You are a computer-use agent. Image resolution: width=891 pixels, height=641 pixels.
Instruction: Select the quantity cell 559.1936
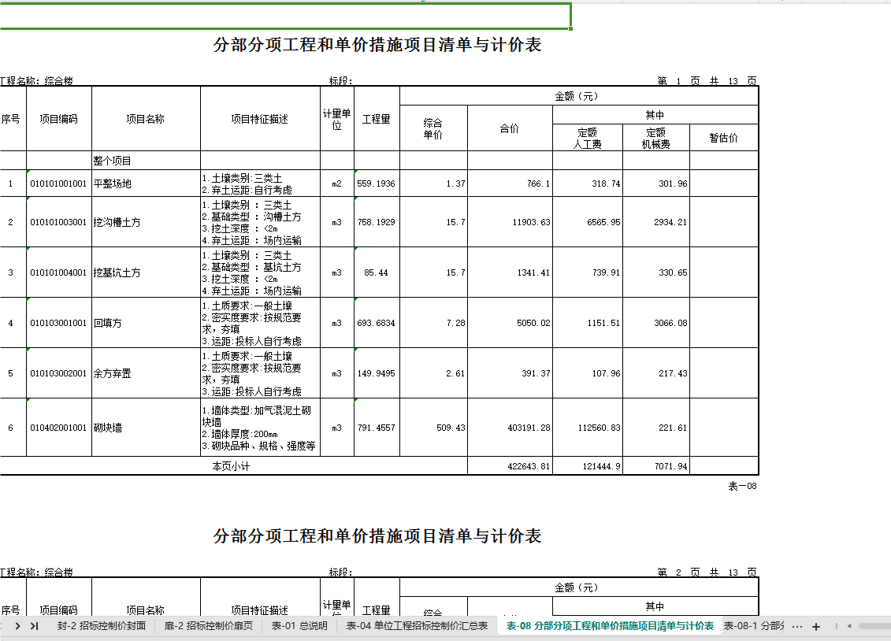pos(377,183)
